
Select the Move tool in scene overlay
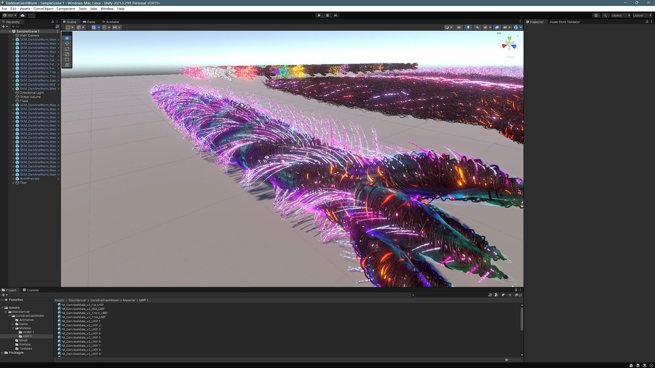click(x=67, y=44)
